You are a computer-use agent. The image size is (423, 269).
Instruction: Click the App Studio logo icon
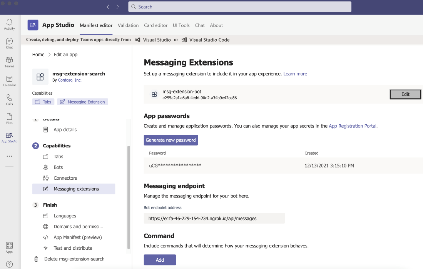point(33,25)
